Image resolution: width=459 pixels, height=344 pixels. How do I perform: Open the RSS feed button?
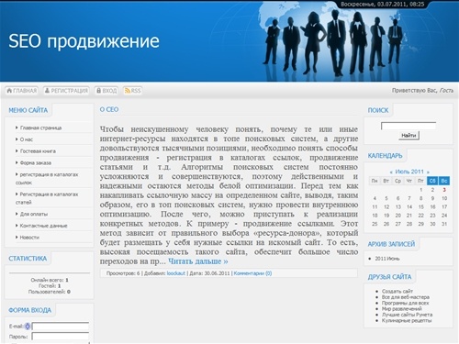point(132,91)
